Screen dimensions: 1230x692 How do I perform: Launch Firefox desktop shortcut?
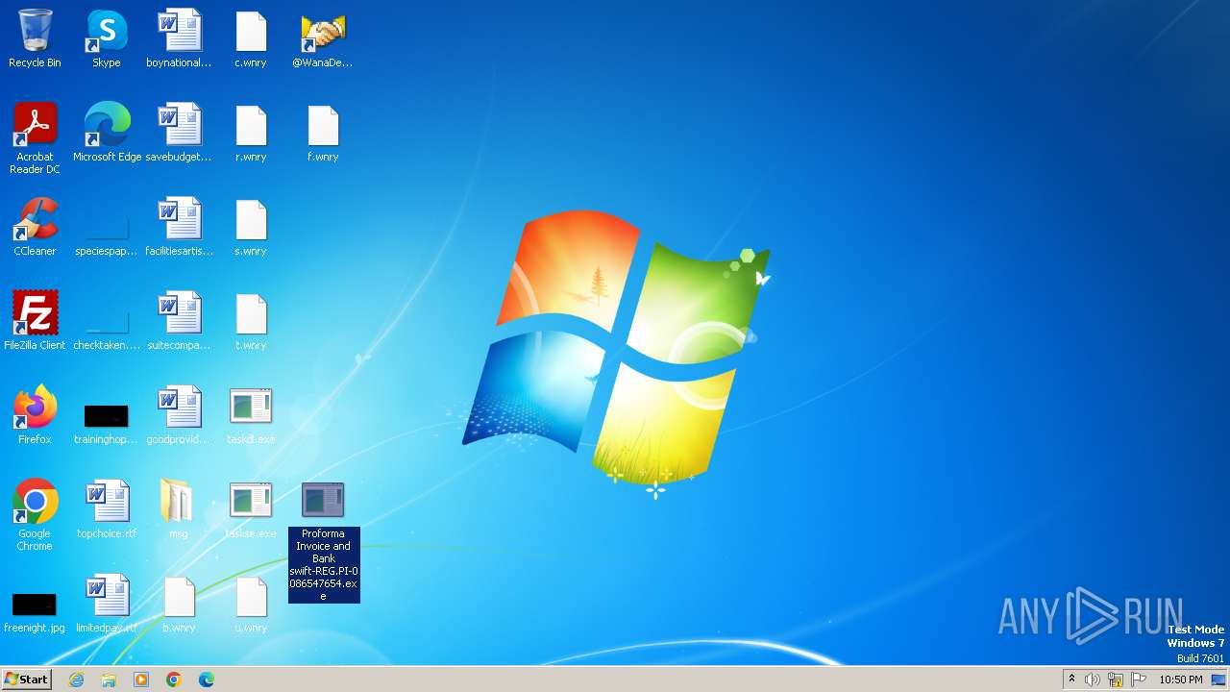[x=35, y=415]
